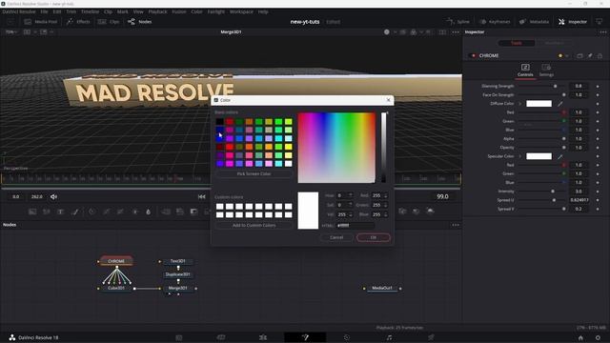This screenshot has height=343, width=610.
Task: Select the Duplicate3D1 node
Action: (178, 274)
